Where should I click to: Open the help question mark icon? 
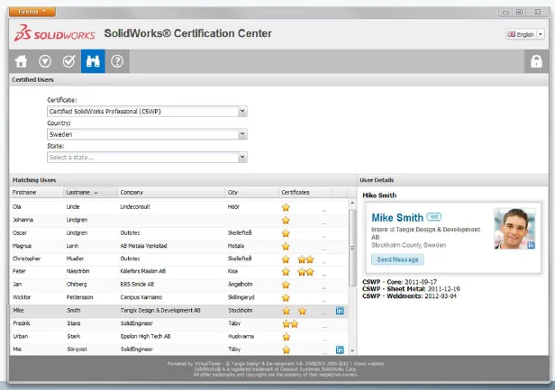coord(116,62)
